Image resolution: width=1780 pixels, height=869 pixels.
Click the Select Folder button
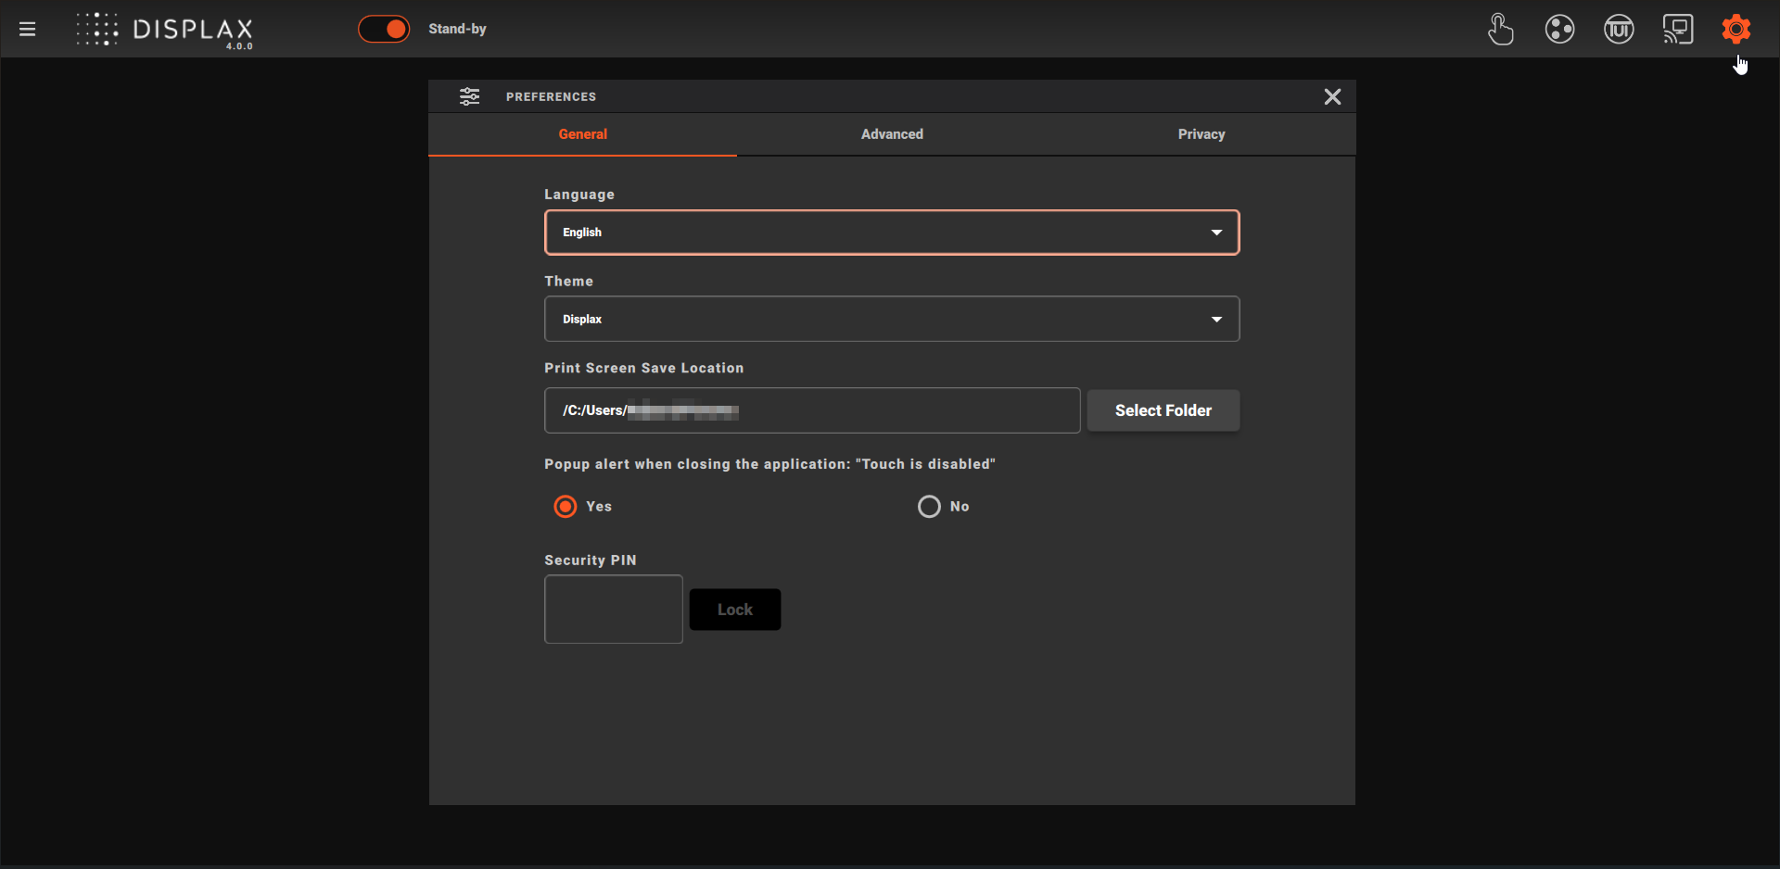pos(1163,410)
